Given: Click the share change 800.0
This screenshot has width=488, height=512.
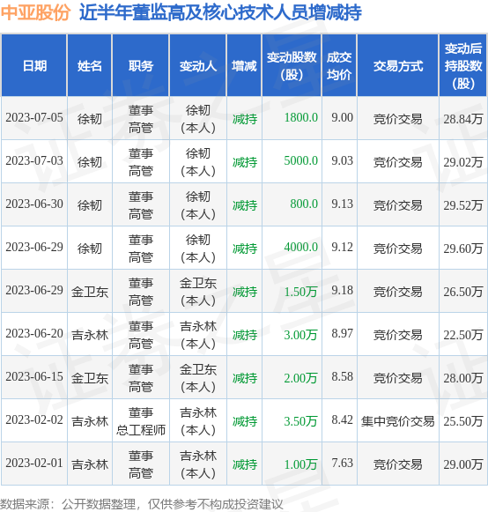Looking at the screenshot, I should point(304,204).
